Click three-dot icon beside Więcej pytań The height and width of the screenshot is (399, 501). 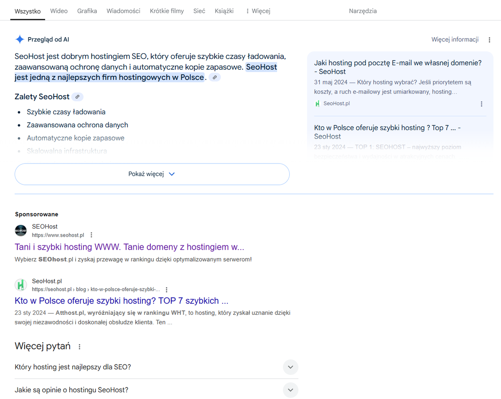[80, 346]
